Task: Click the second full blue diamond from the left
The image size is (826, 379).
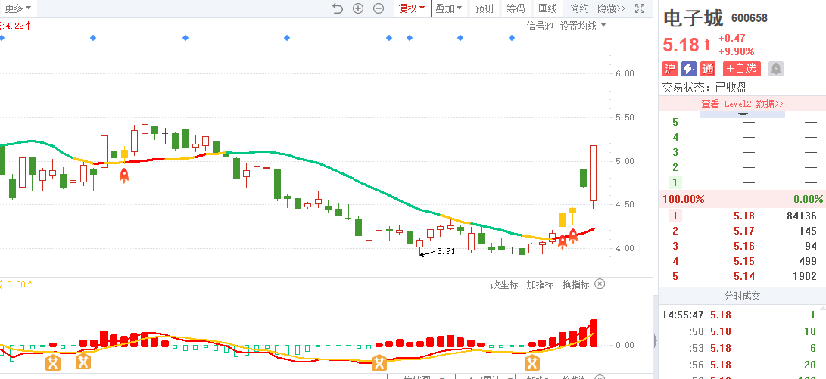Action: pyautogui.click(x=185, y=38)
